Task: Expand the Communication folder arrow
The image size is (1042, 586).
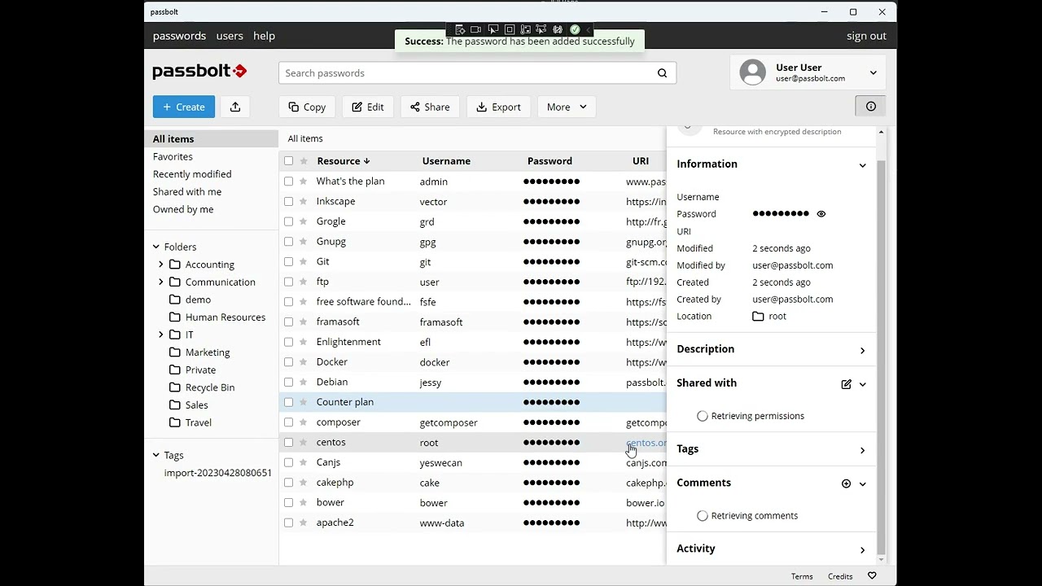Action: click(x=161, y=282)
